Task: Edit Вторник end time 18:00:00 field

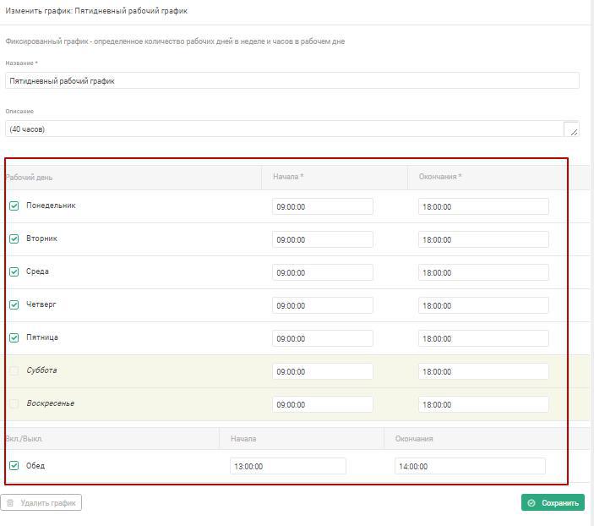Action: tap(483, 239)
